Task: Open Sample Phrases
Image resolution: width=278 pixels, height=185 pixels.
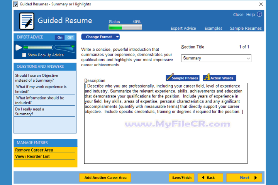Action: 183,78
